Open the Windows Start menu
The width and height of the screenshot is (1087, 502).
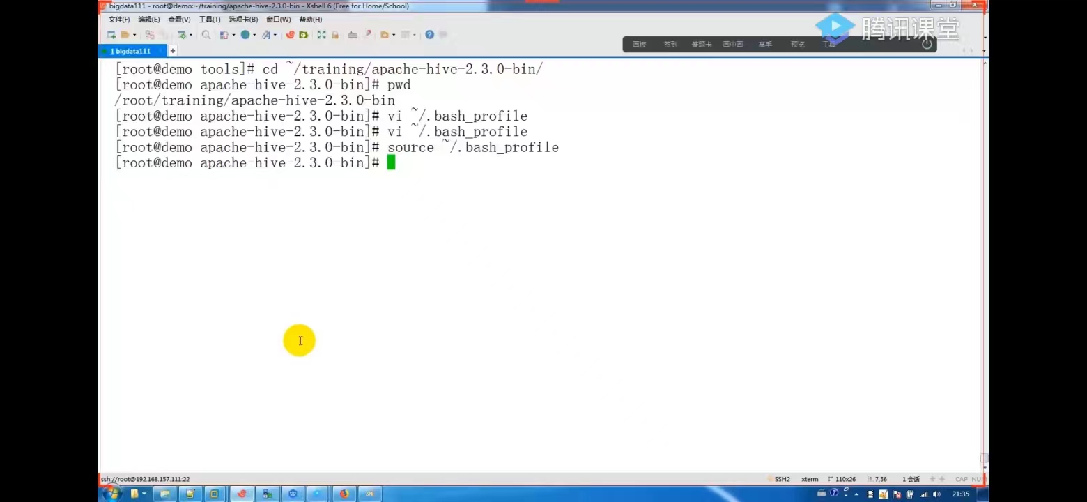coord(111,494)
